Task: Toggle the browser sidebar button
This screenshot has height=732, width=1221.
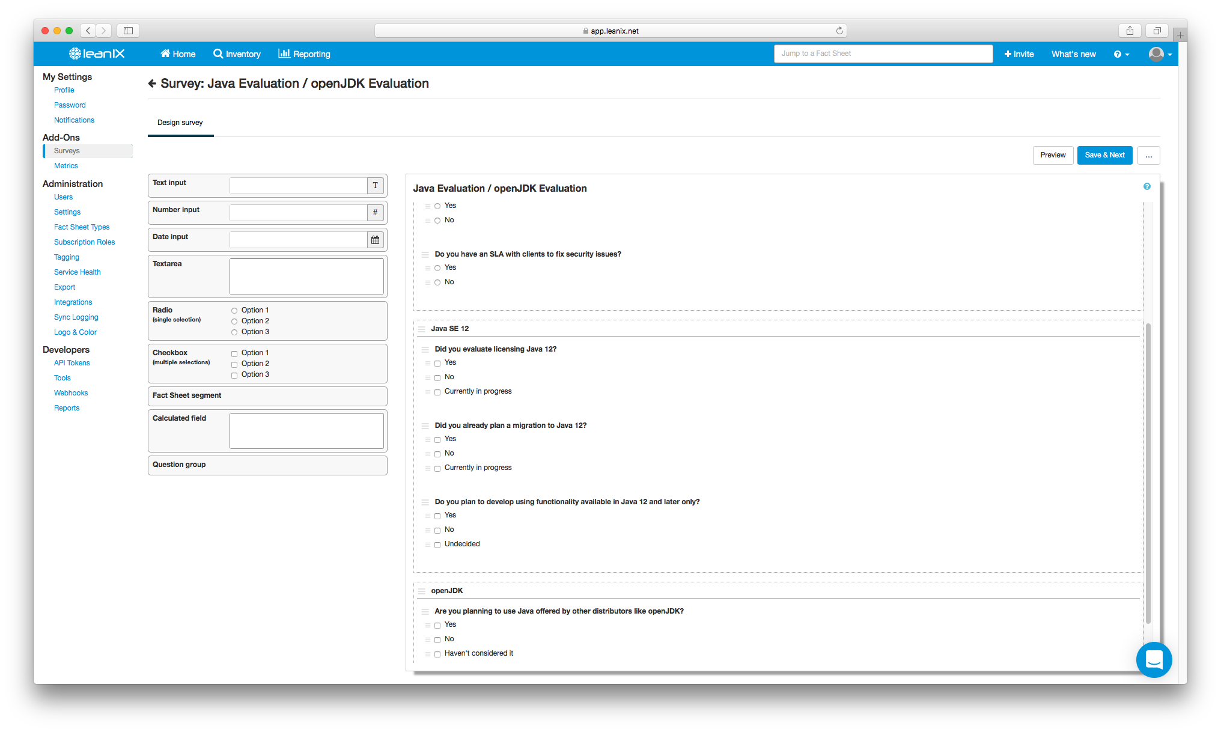Action: click(x=128, y=31)
